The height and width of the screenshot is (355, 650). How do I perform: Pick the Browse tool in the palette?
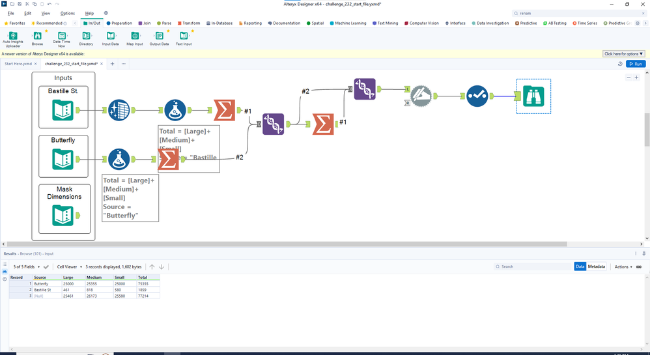pos(37,38)
